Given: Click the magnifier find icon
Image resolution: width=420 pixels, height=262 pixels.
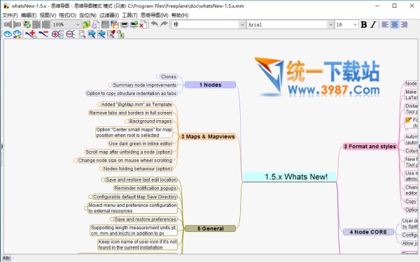Looking at the screenshot, I should pos(82,34).
